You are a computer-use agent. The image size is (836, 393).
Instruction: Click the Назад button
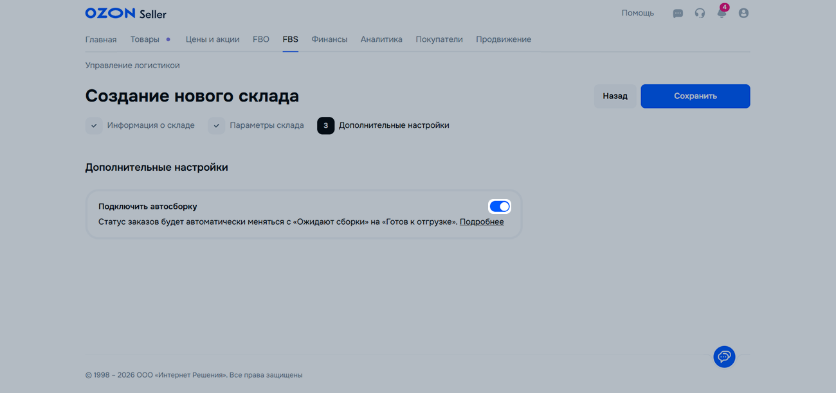coord(615,96)
